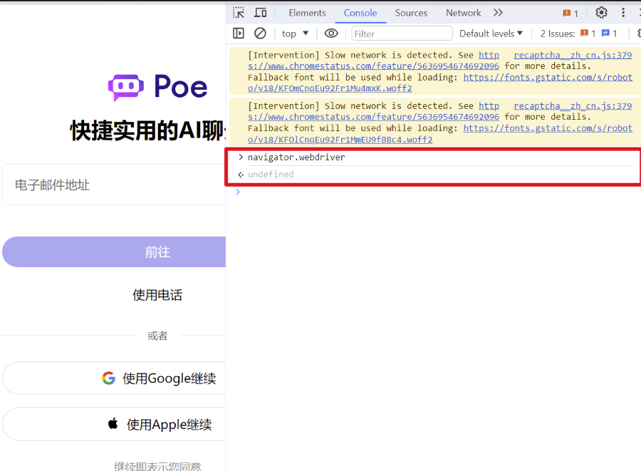Image resolution: width=641 pixels, height=471 pixels.
Task: Click the email address input field
Action: [114, 185]
